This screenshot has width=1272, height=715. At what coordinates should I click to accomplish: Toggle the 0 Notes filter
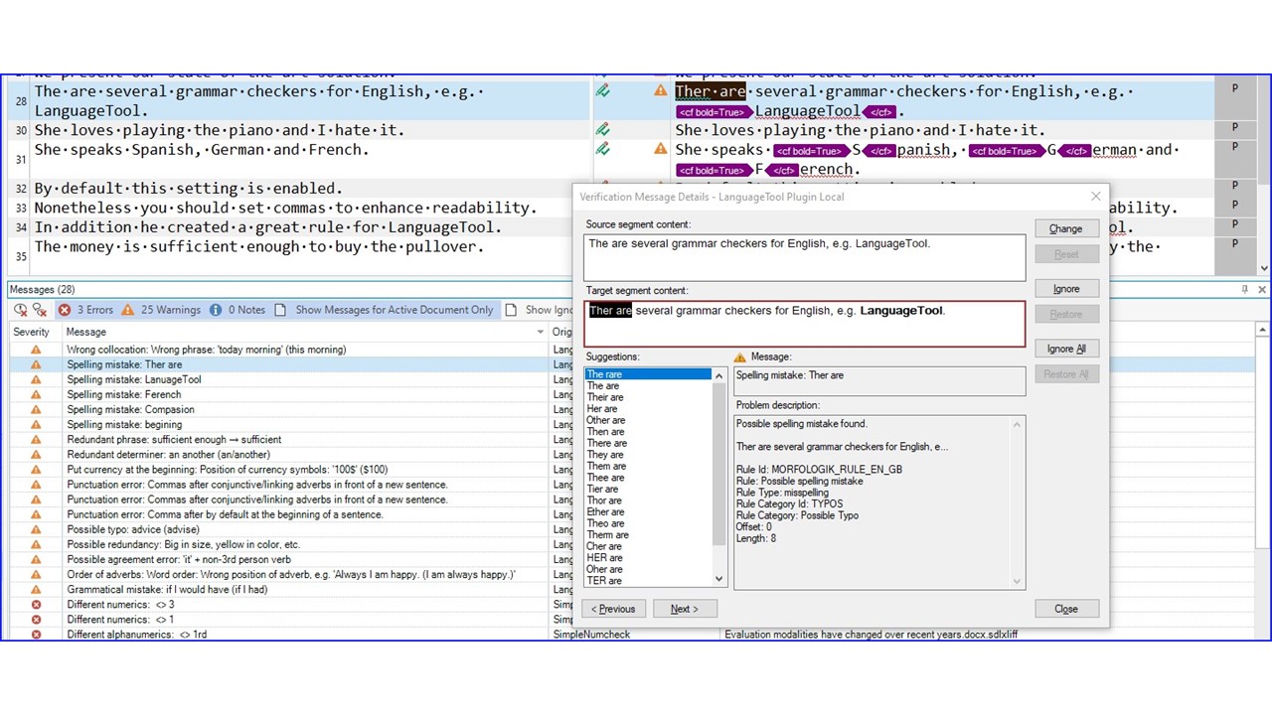(237, 310)
